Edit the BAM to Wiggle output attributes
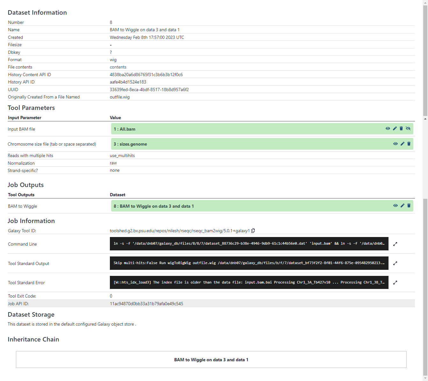The image size is (428, 381). coord(402,205)
